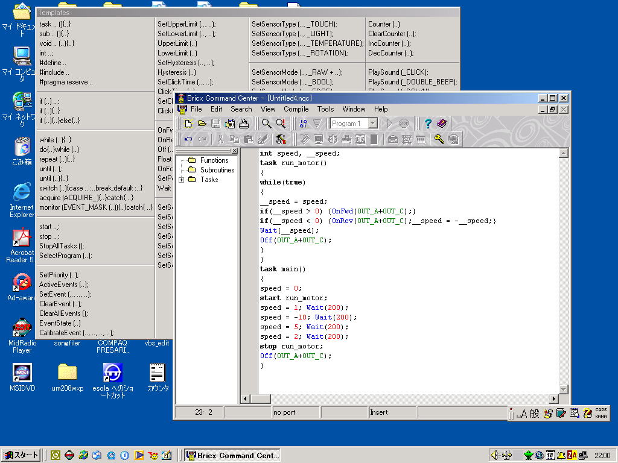Viewport: 618px width, 463px height.
Task: Open the Compile menu
Action: pyautogui.click(x=296, y=109)
